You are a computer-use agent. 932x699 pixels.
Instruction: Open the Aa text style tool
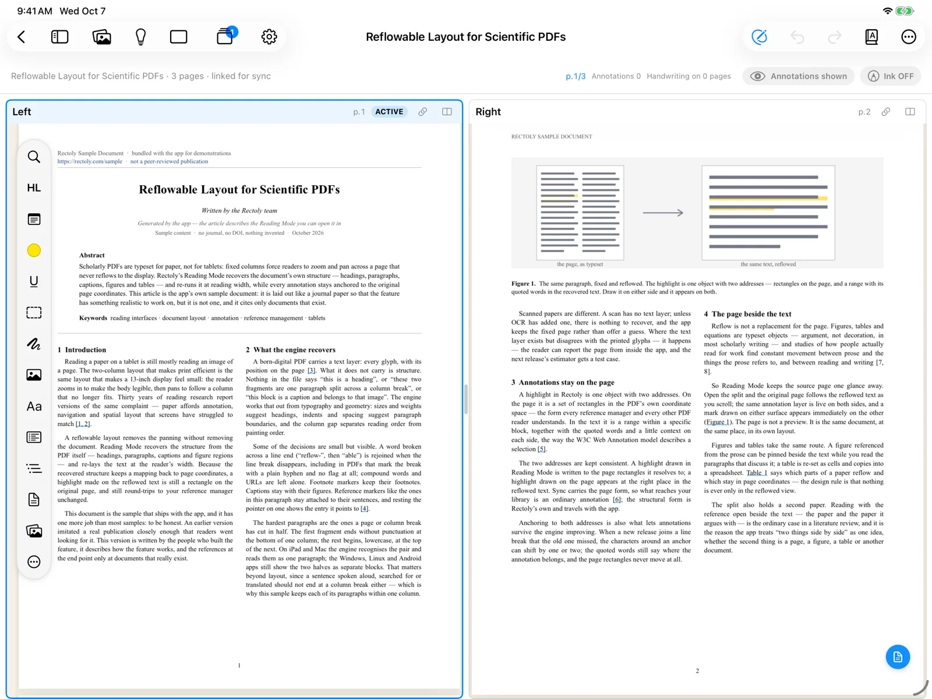(34, 406)
